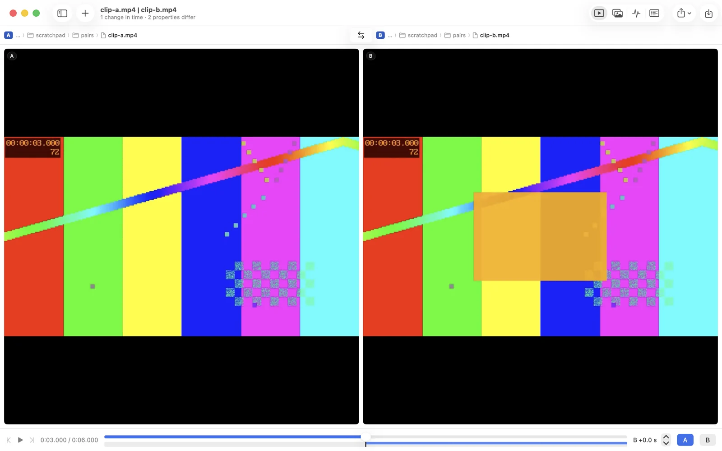Open the share menu dropdown

[684, 13]
